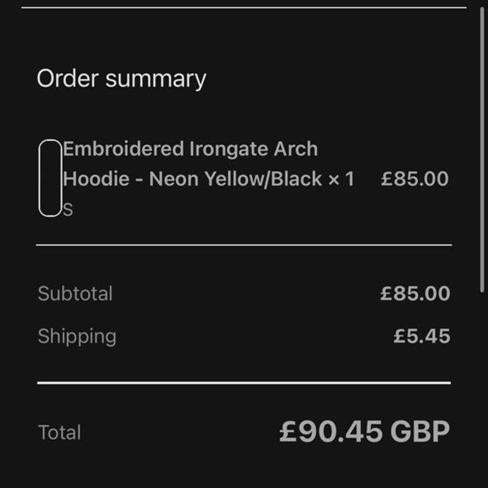Click the word Hoodie in product name
This screenshot has height=488, width=488.
[x=96, y=179]
